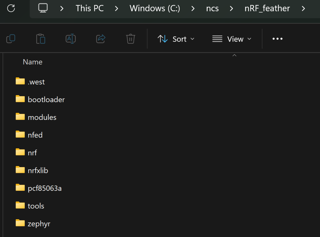Viewport: 320px width, 237px height.
Task: Select the Rename icon
Action: click(71, 39)
